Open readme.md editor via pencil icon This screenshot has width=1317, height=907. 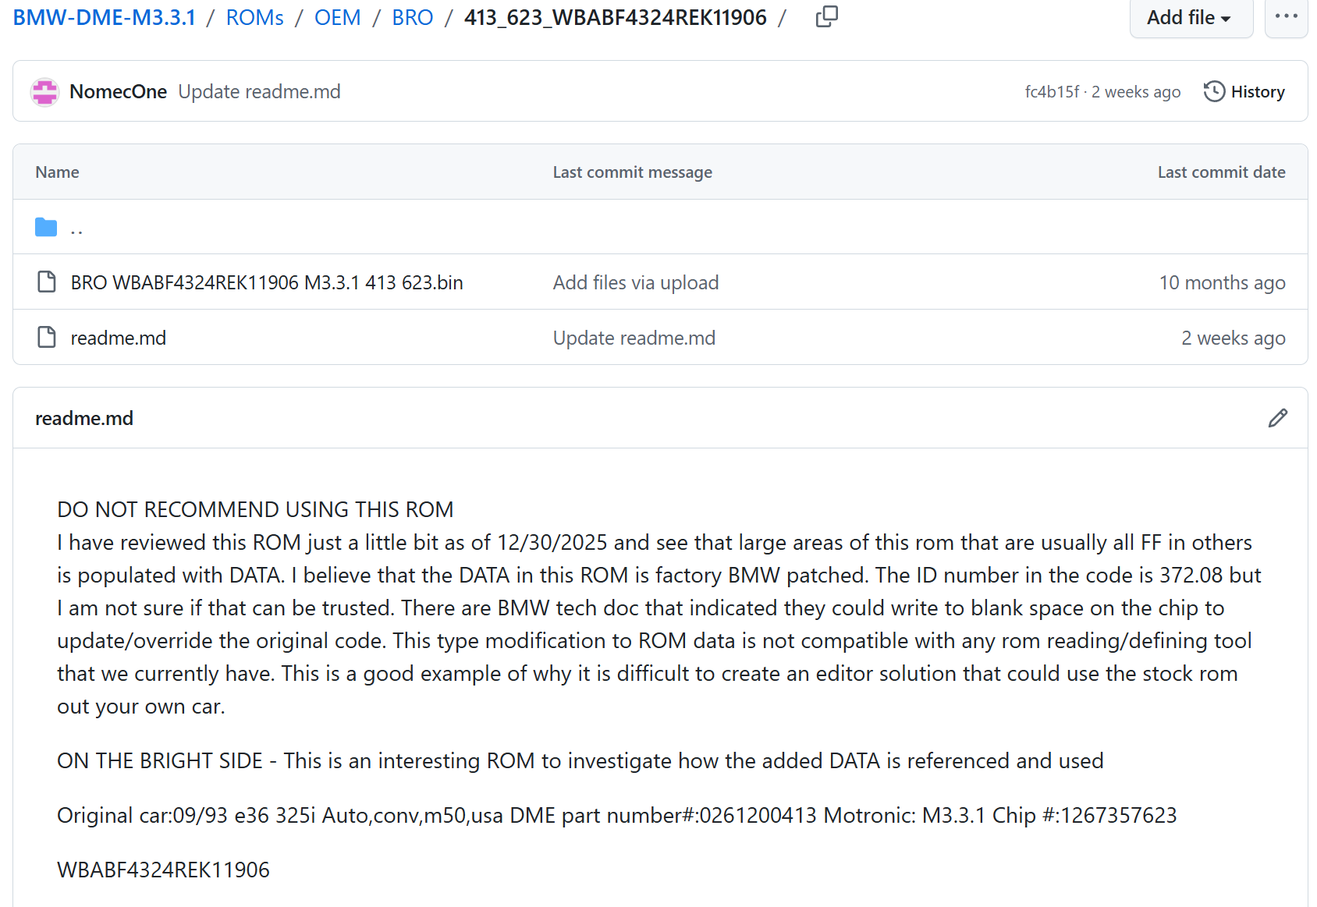click(1277, 418)
